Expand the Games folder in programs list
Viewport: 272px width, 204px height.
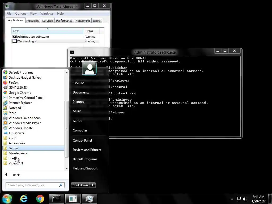tap(34, 148)
